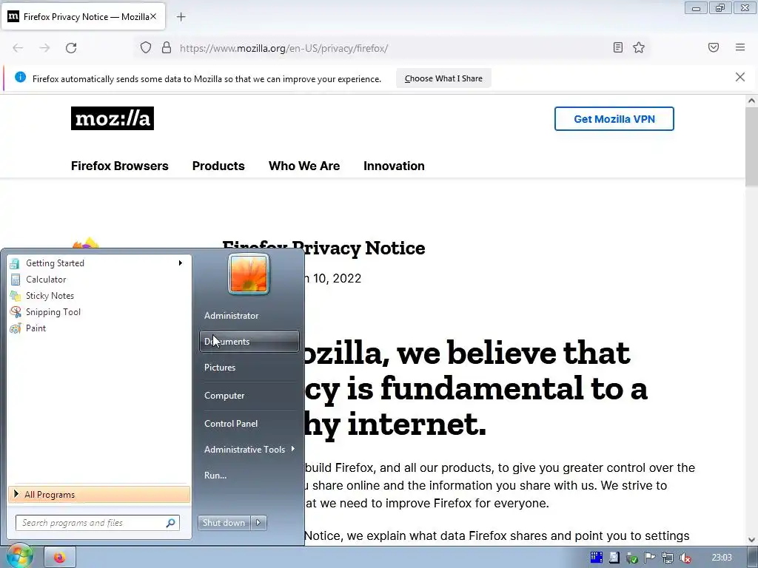Open Shut down options arrow

[258, 523]
